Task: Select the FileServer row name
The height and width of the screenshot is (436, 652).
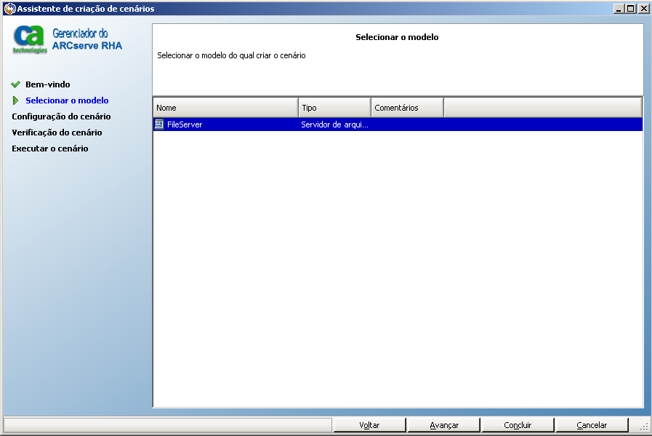Action: click(x=185, y=124)
